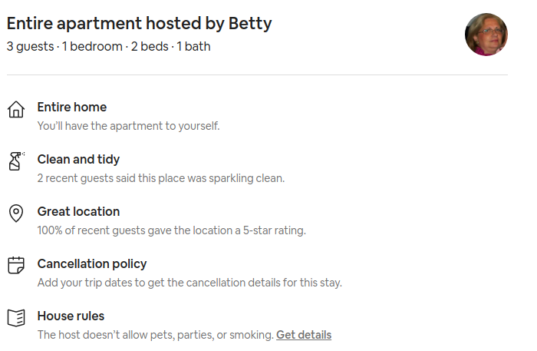Click the Great location heading
This screenshot has width=537, height=351.
[78, 211]
